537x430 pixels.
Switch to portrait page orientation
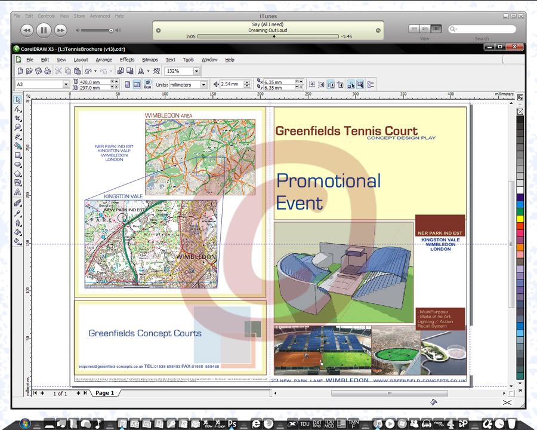(127, 85)
